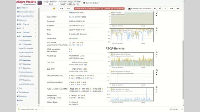Click the device thumbnail image in the header

(x=40, y=3)
